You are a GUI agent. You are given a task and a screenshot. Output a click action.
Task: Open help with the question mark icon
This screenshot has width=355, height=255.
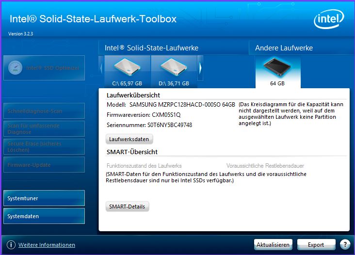[345, 244]
